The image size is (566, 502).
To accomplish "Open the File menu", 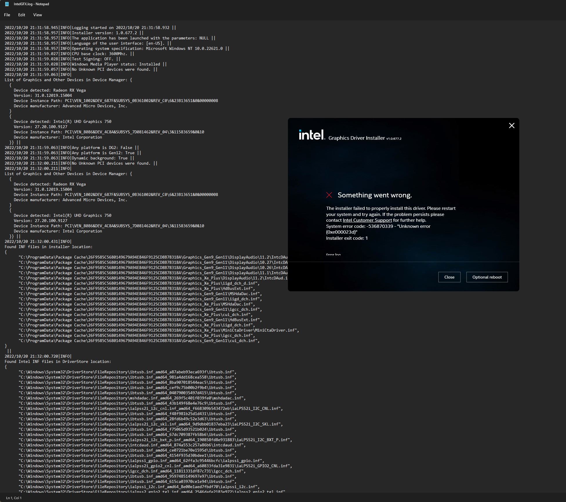I will click(7, 15).
